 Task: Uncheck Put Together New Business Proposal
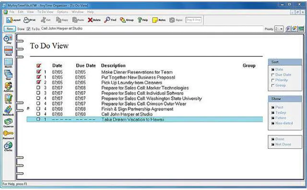[x=38, y=77]
